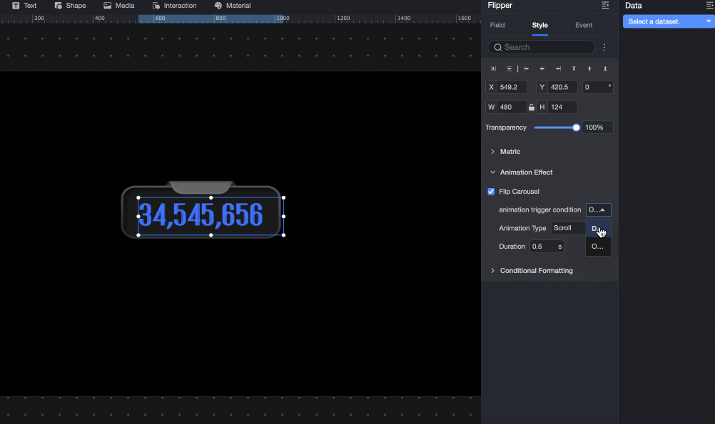715x424 pixels.
Task: Switch to the Event tab
Action: [584, 26]
